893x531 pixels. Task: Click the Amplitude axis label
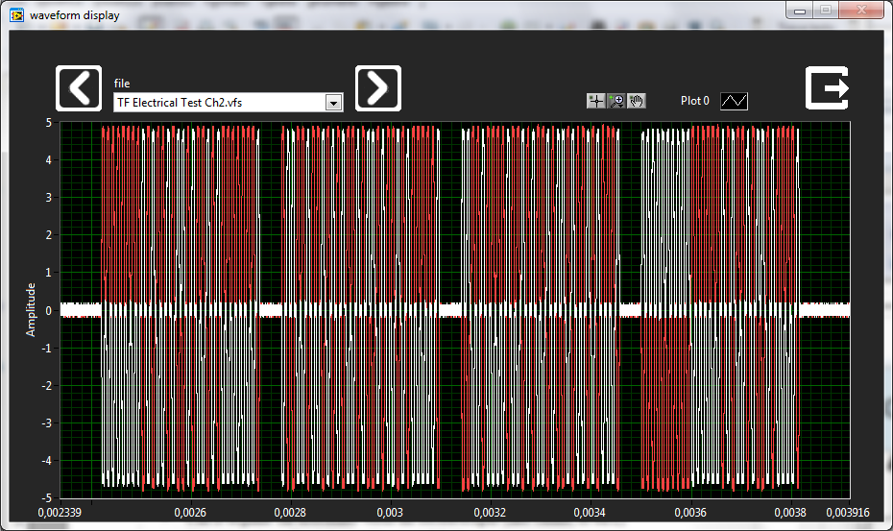tap(31, 309)
